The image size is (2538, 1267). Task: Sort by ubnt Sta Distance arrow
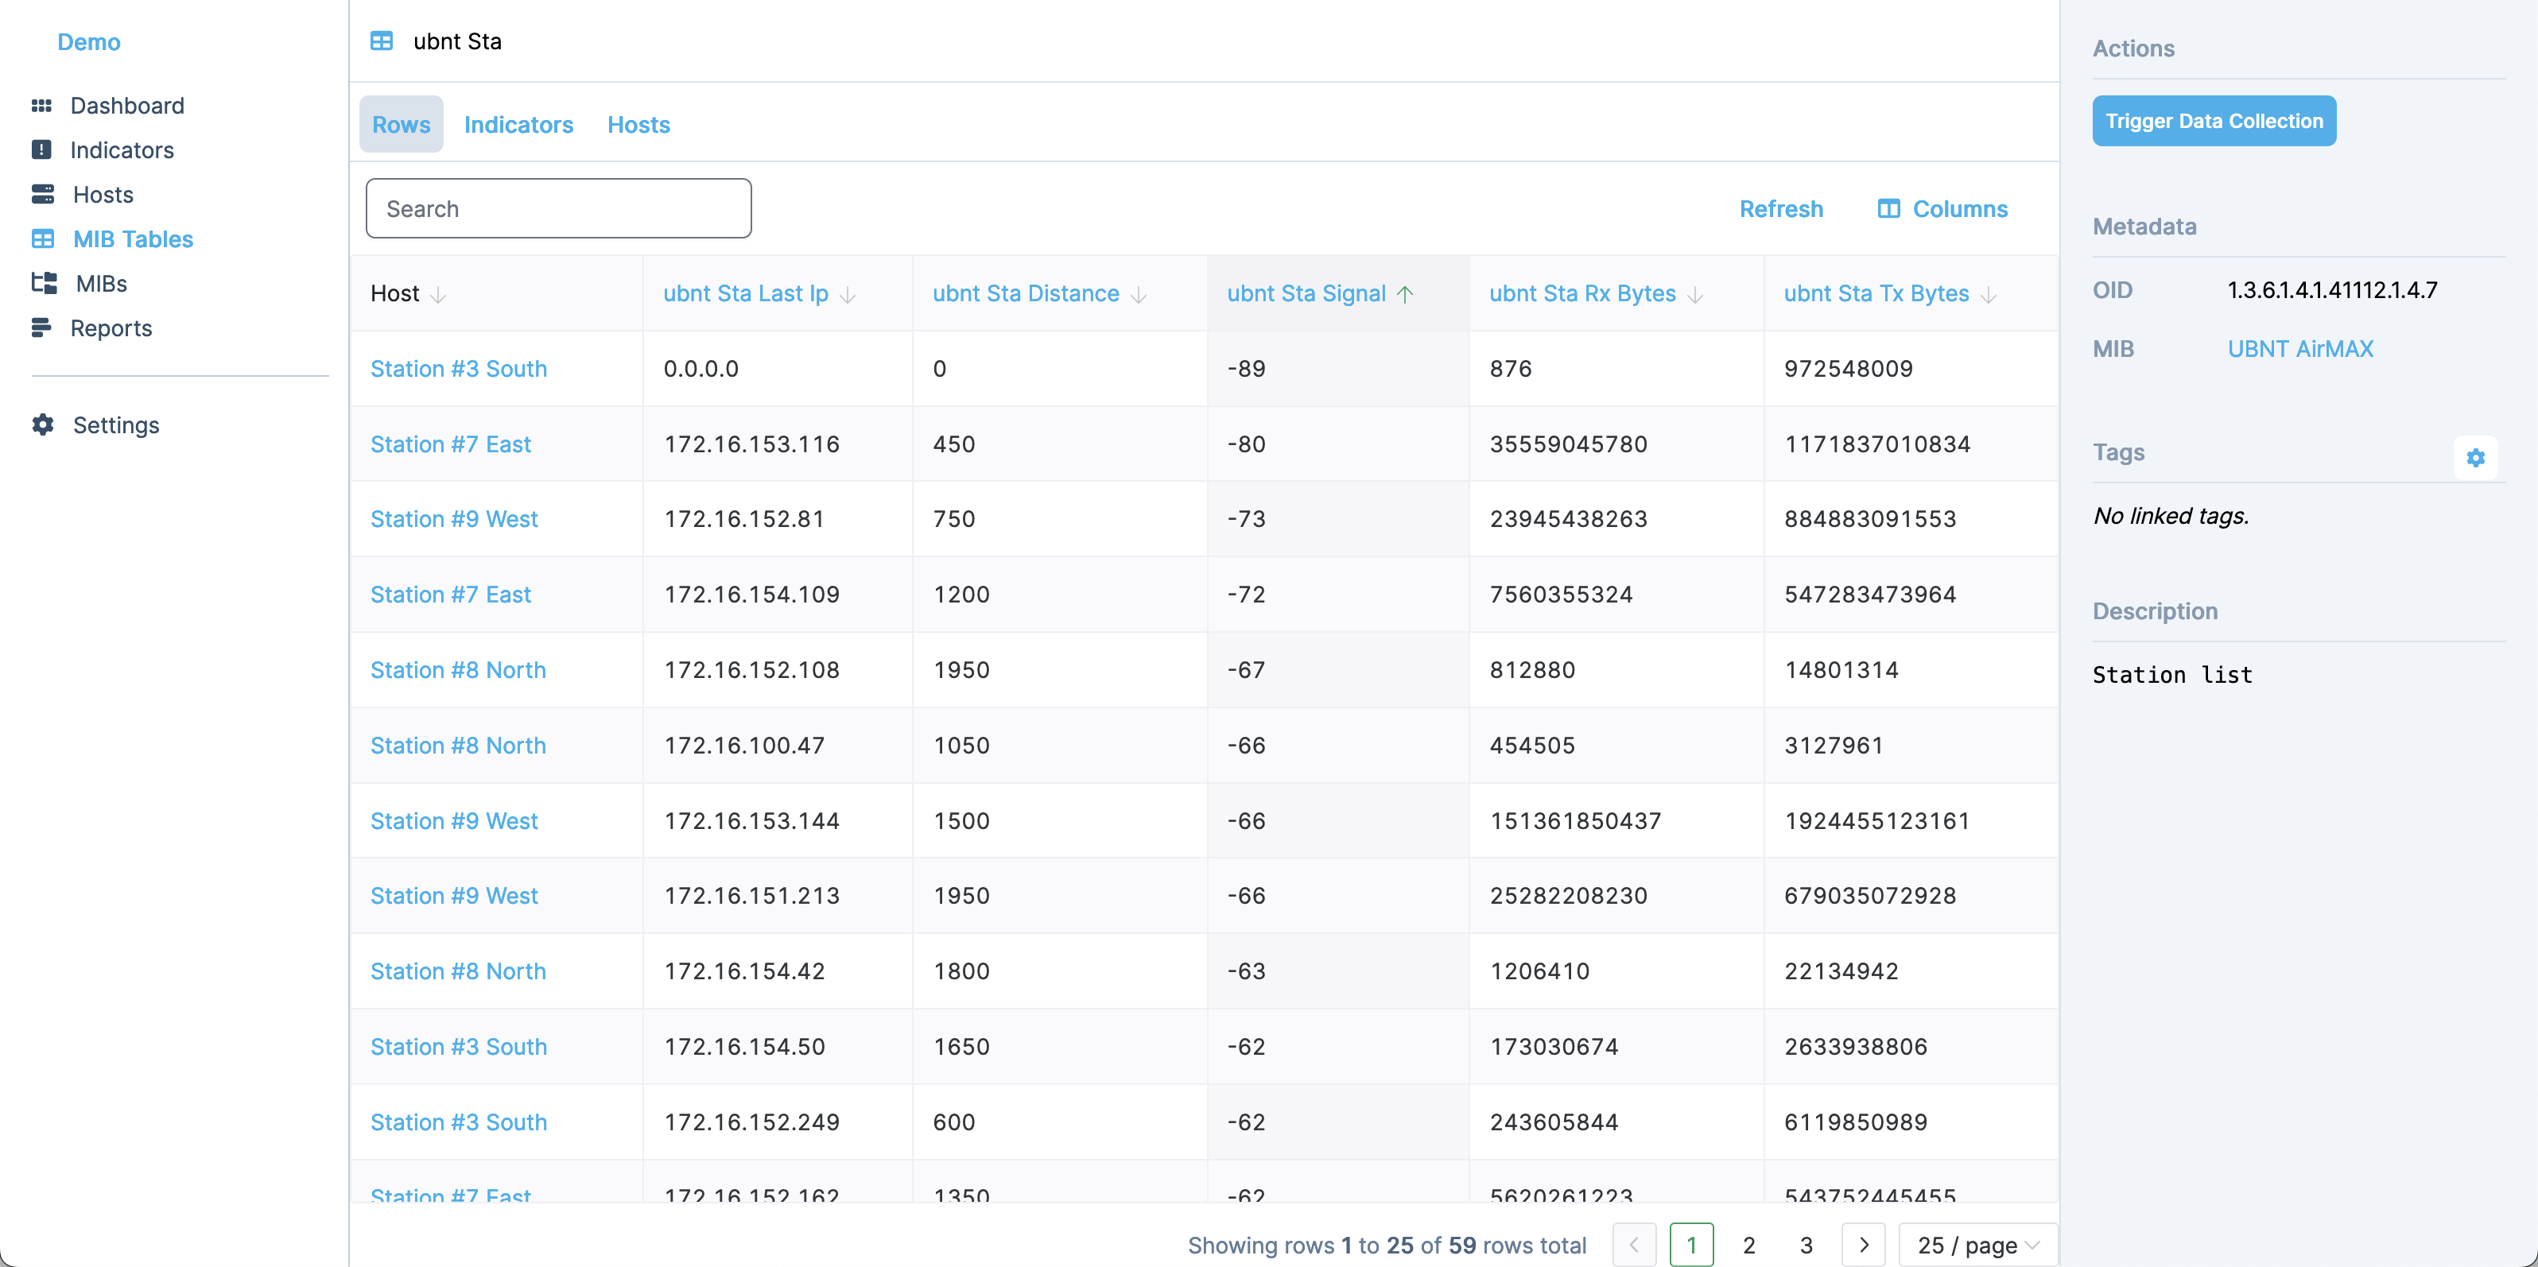(x=1138, y=295)
